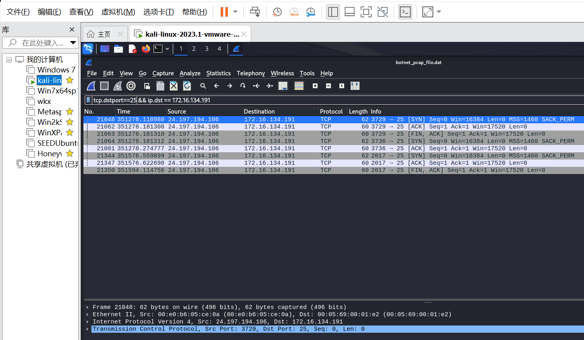This screenshot has height=340, width=584.
Task: Open the Kali applications menu dragon icon
Action: pos(88,49)
